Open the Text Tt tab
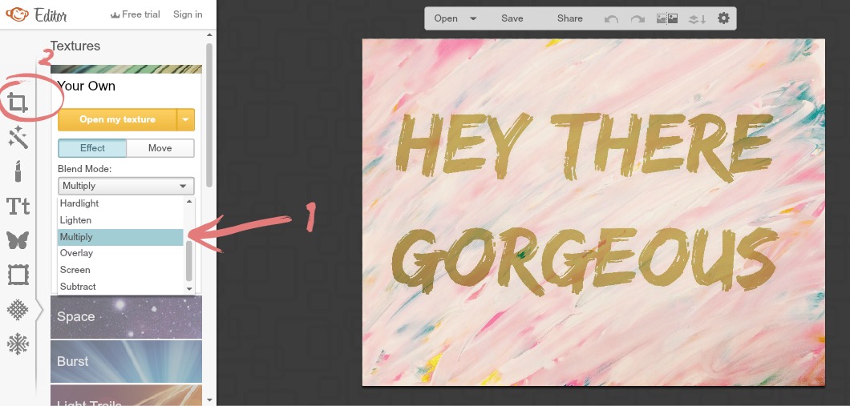850x406 pixels. pos(18,207)
